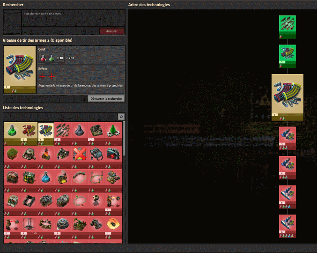
Task: Select the engine technology icon
Action: (x=46, y=204)
